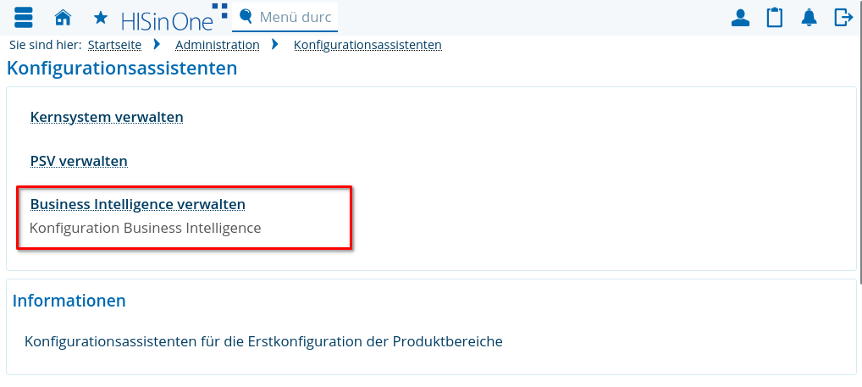Screen dimensions: 862x387
Task: Open the favorites star icon
Action: pyautogui.click(x=100, y=17)
